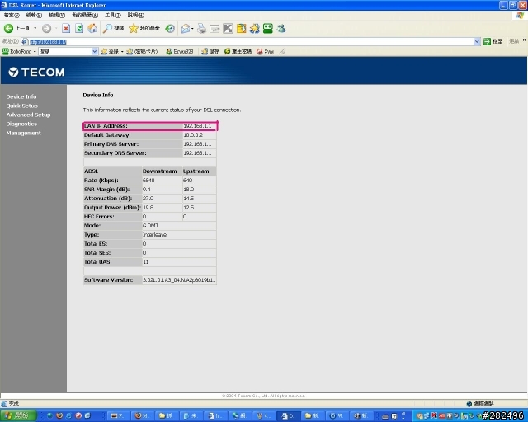Image resolution: width=528 pixels, height=422 pixels.
Task: Open the History clock icon in the toolbar
Action: (170, 29)
